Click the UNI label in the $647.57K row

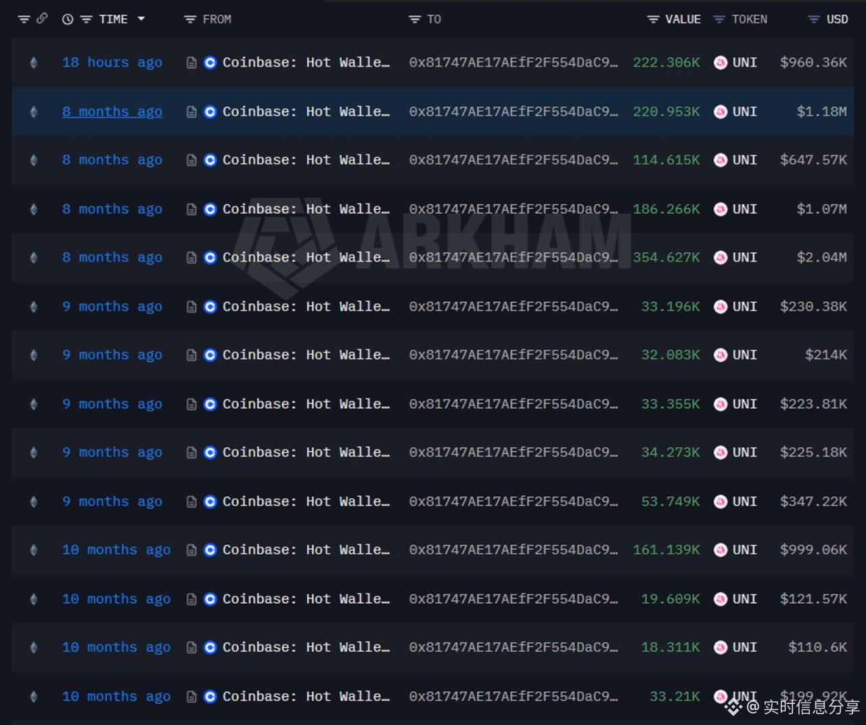pyautogui.click(x=745, y=160)
